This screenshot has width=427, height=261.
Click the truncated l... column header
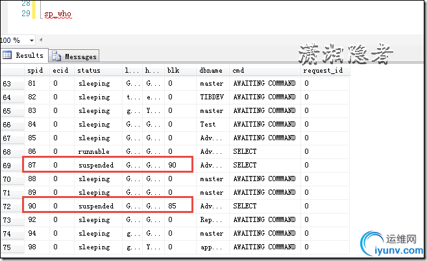[132, 70]
